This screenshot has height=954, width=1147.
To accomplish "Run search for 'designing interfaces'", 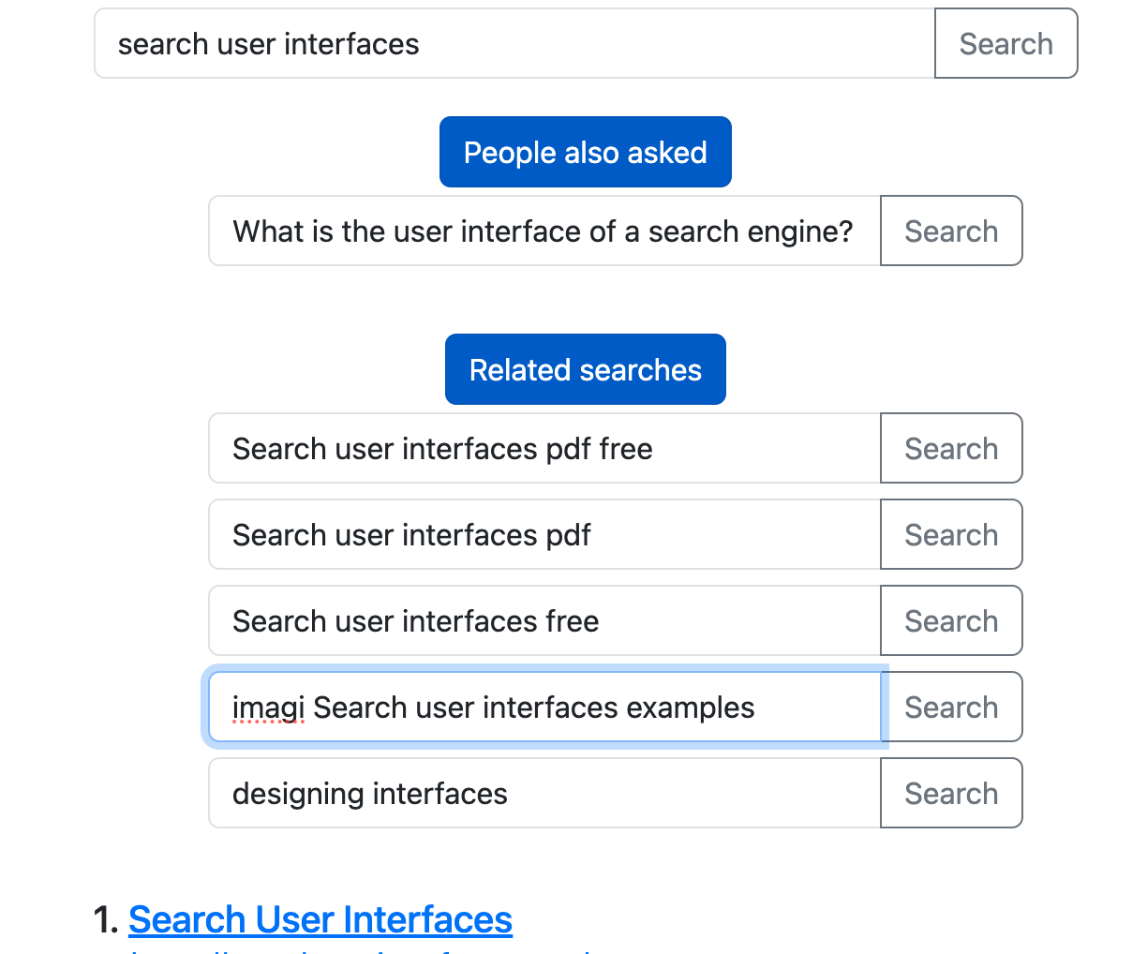I will [951, 794].
